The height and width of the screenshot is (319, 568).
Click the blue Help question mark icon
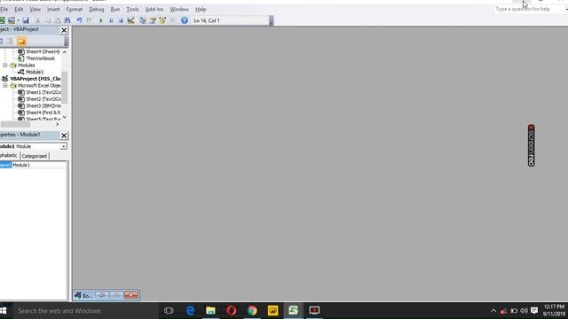coord(185,20)
